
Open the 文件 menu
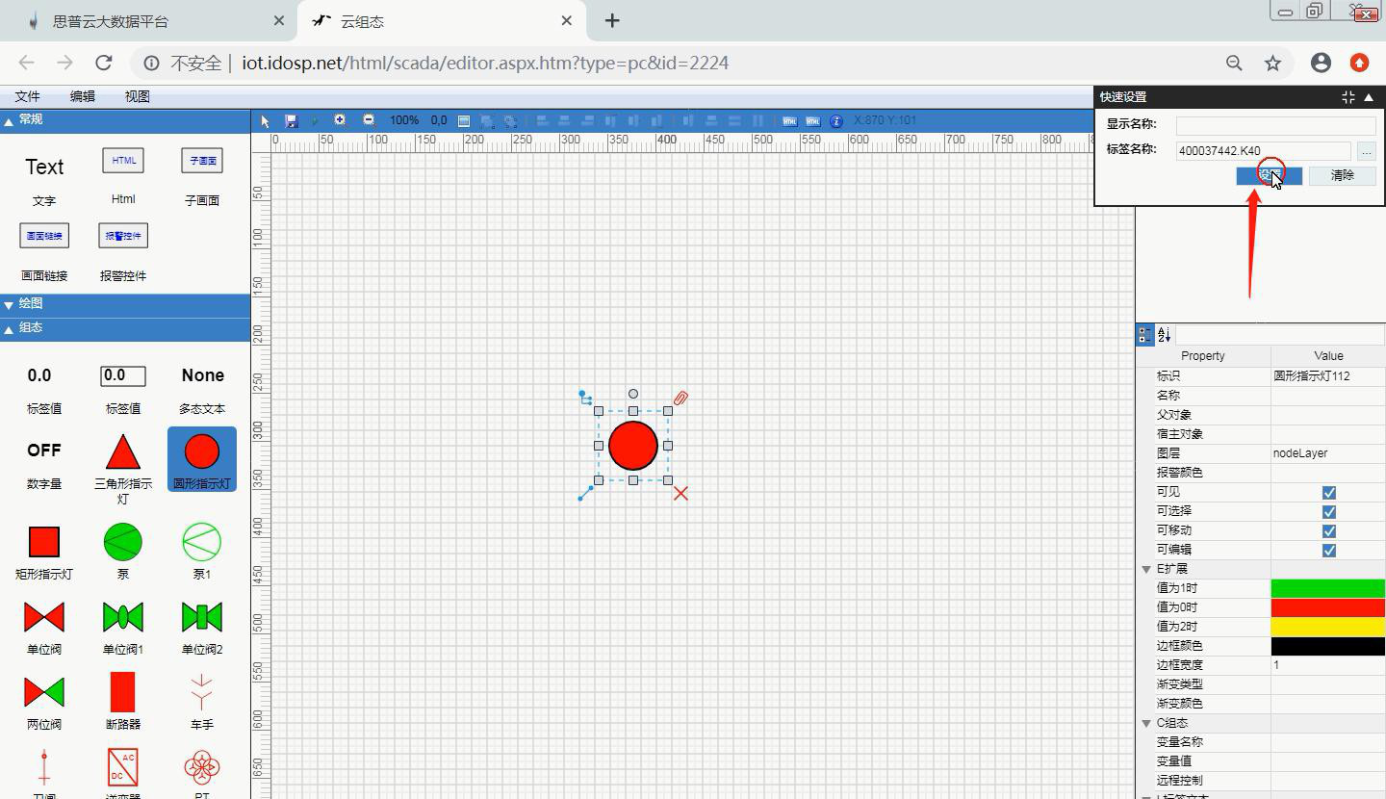click(x=27, y=96)
